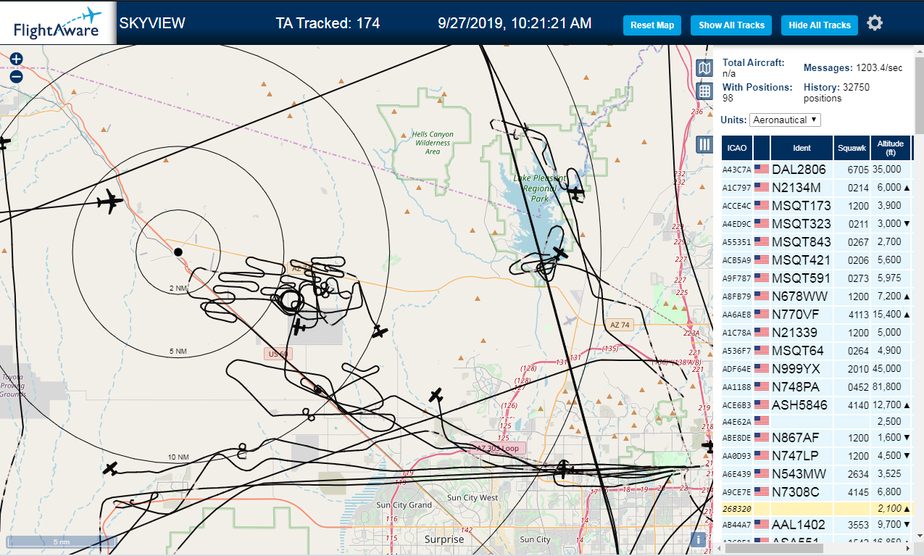Click the US 60 highway shield on map
The height and width of the screenshot is (556, 924).
[279, 354]
